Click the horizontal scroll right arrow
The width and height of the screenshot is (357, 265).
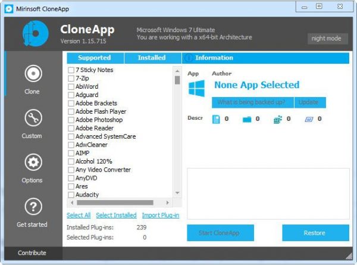pyautogui.click(x=168, y=202)
